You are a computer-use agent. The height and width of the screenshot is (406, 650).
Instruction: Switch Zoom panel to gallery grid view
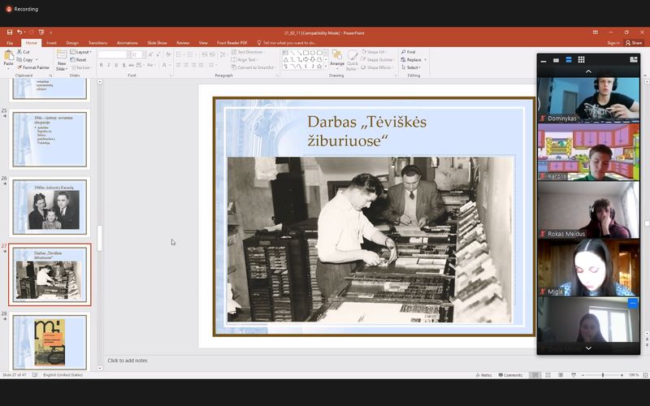581,59
